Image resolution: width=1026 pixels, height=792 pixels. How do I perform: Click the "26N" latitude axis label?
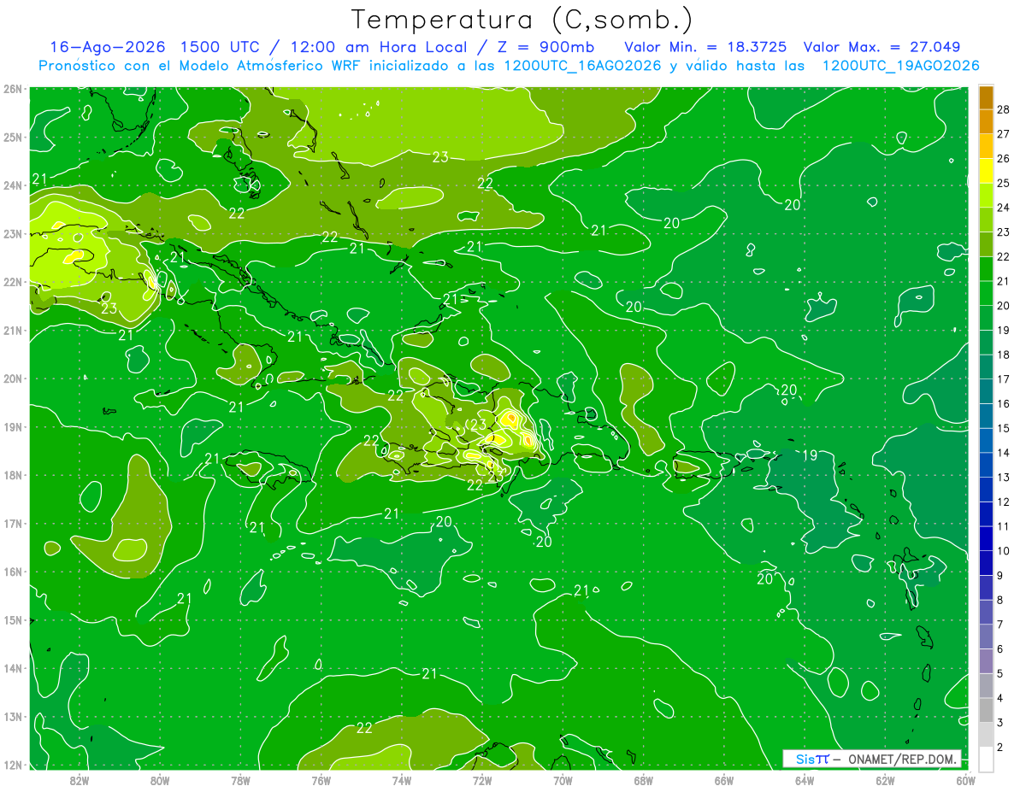[13, 89]
